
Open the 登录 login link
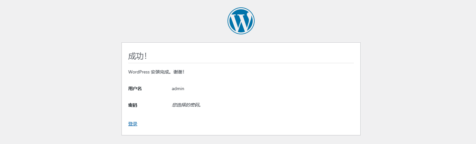point(133,124)
